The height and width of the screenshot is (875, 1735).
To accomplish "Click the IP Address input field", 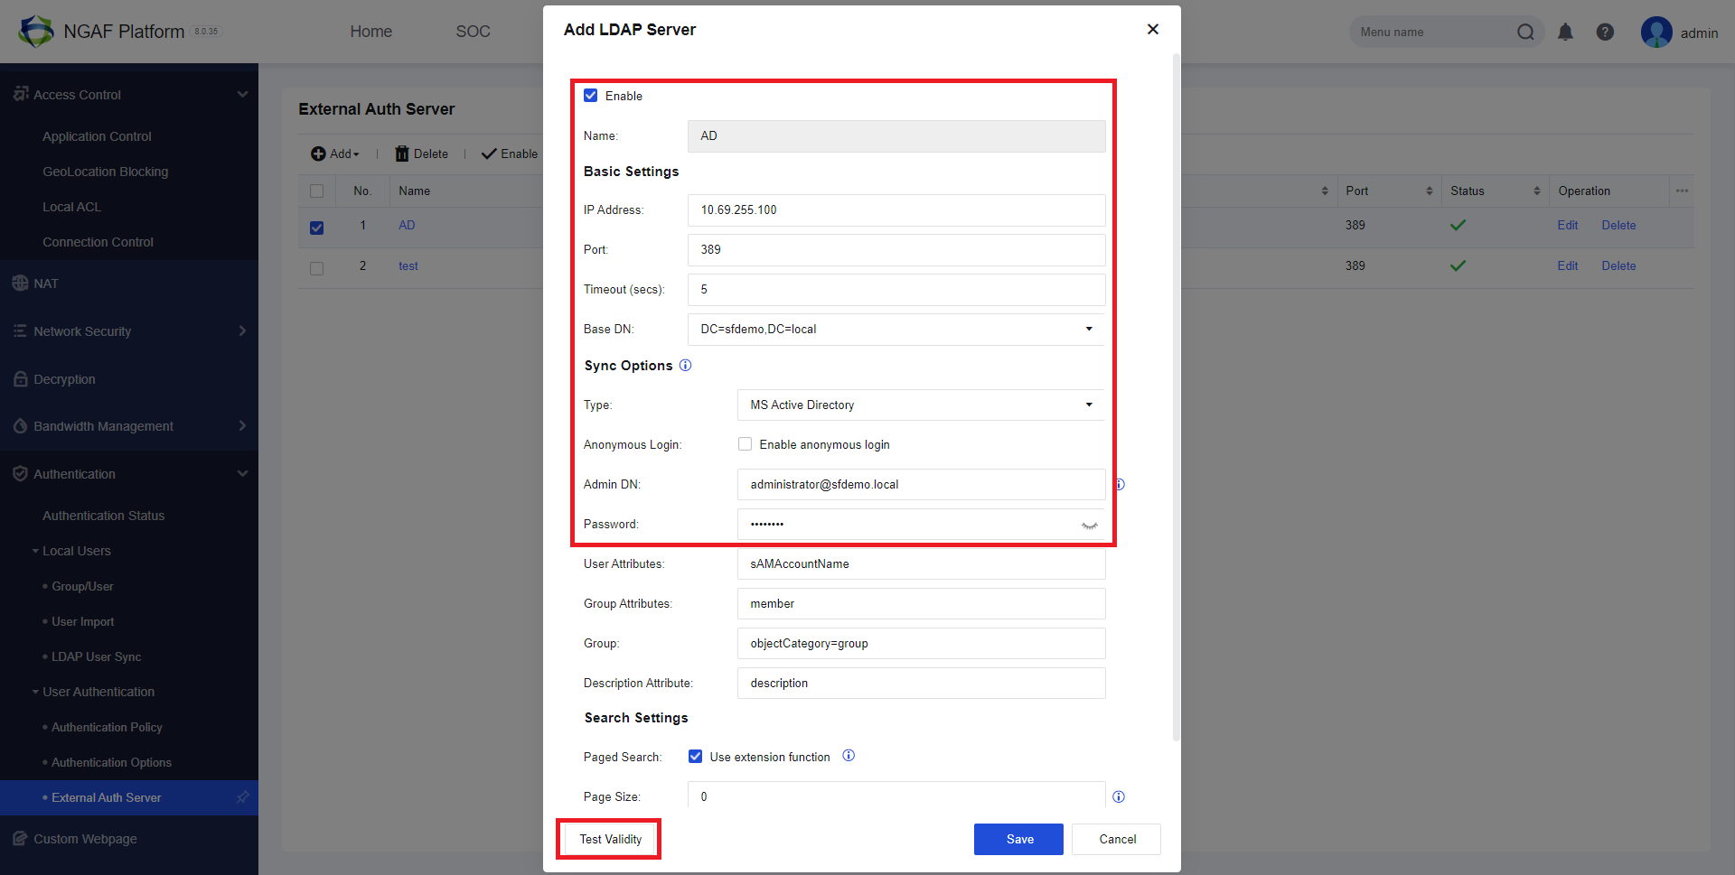I will [x=896, y=209].
